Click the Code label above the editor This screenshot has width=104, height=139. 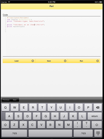[5, 15]
